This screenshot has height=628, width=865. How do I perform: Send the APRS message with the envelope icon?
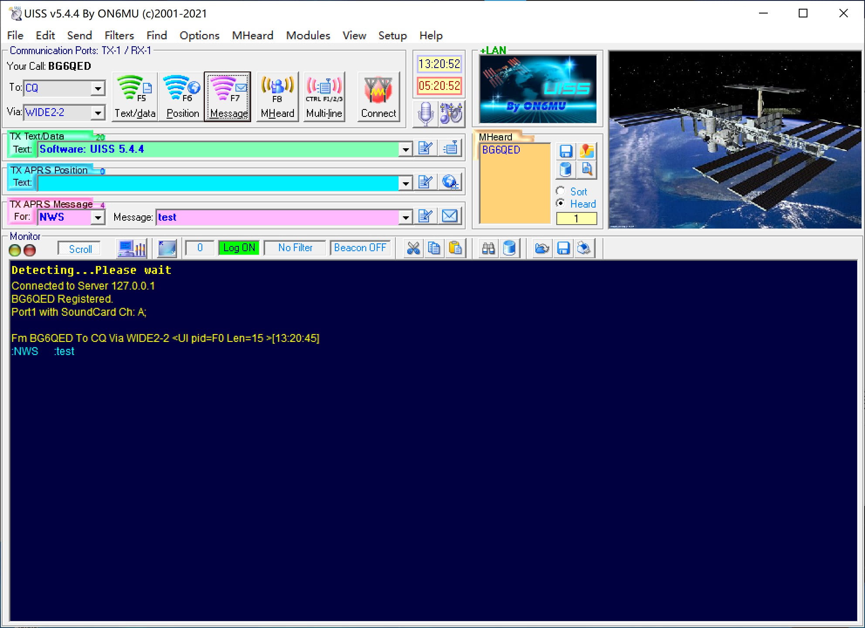coord(450,216)
